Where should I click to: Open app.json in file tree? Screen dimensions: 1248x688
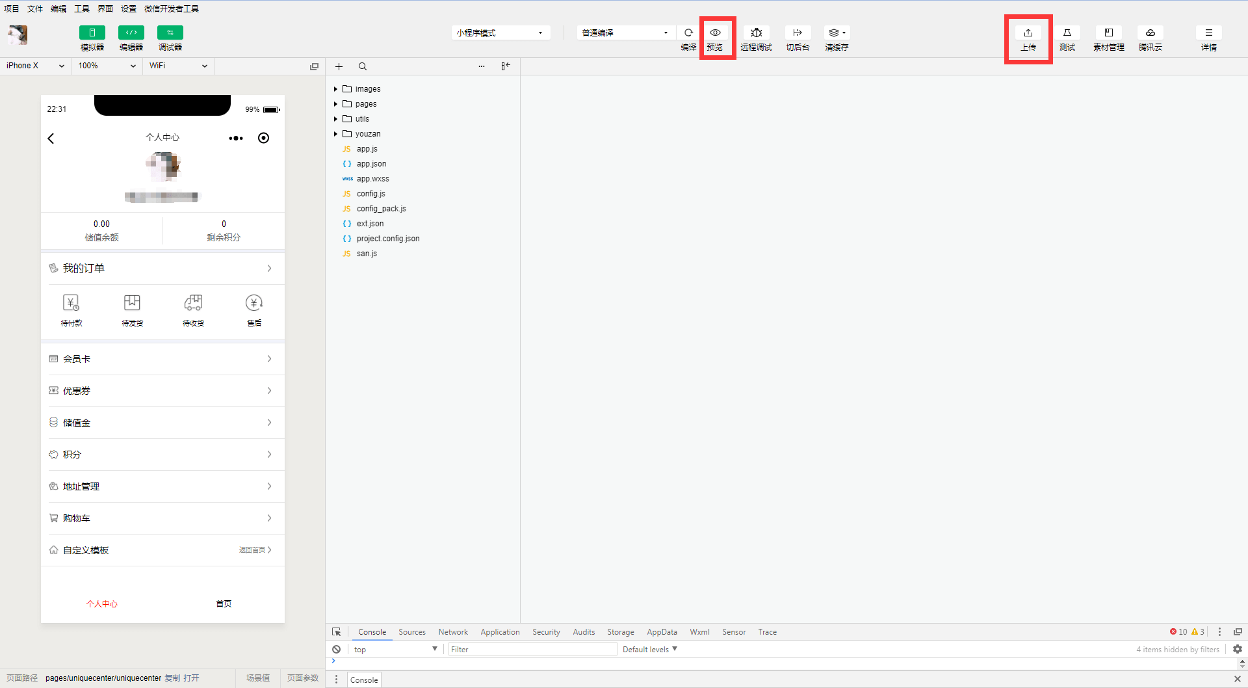tap(371, 164)
